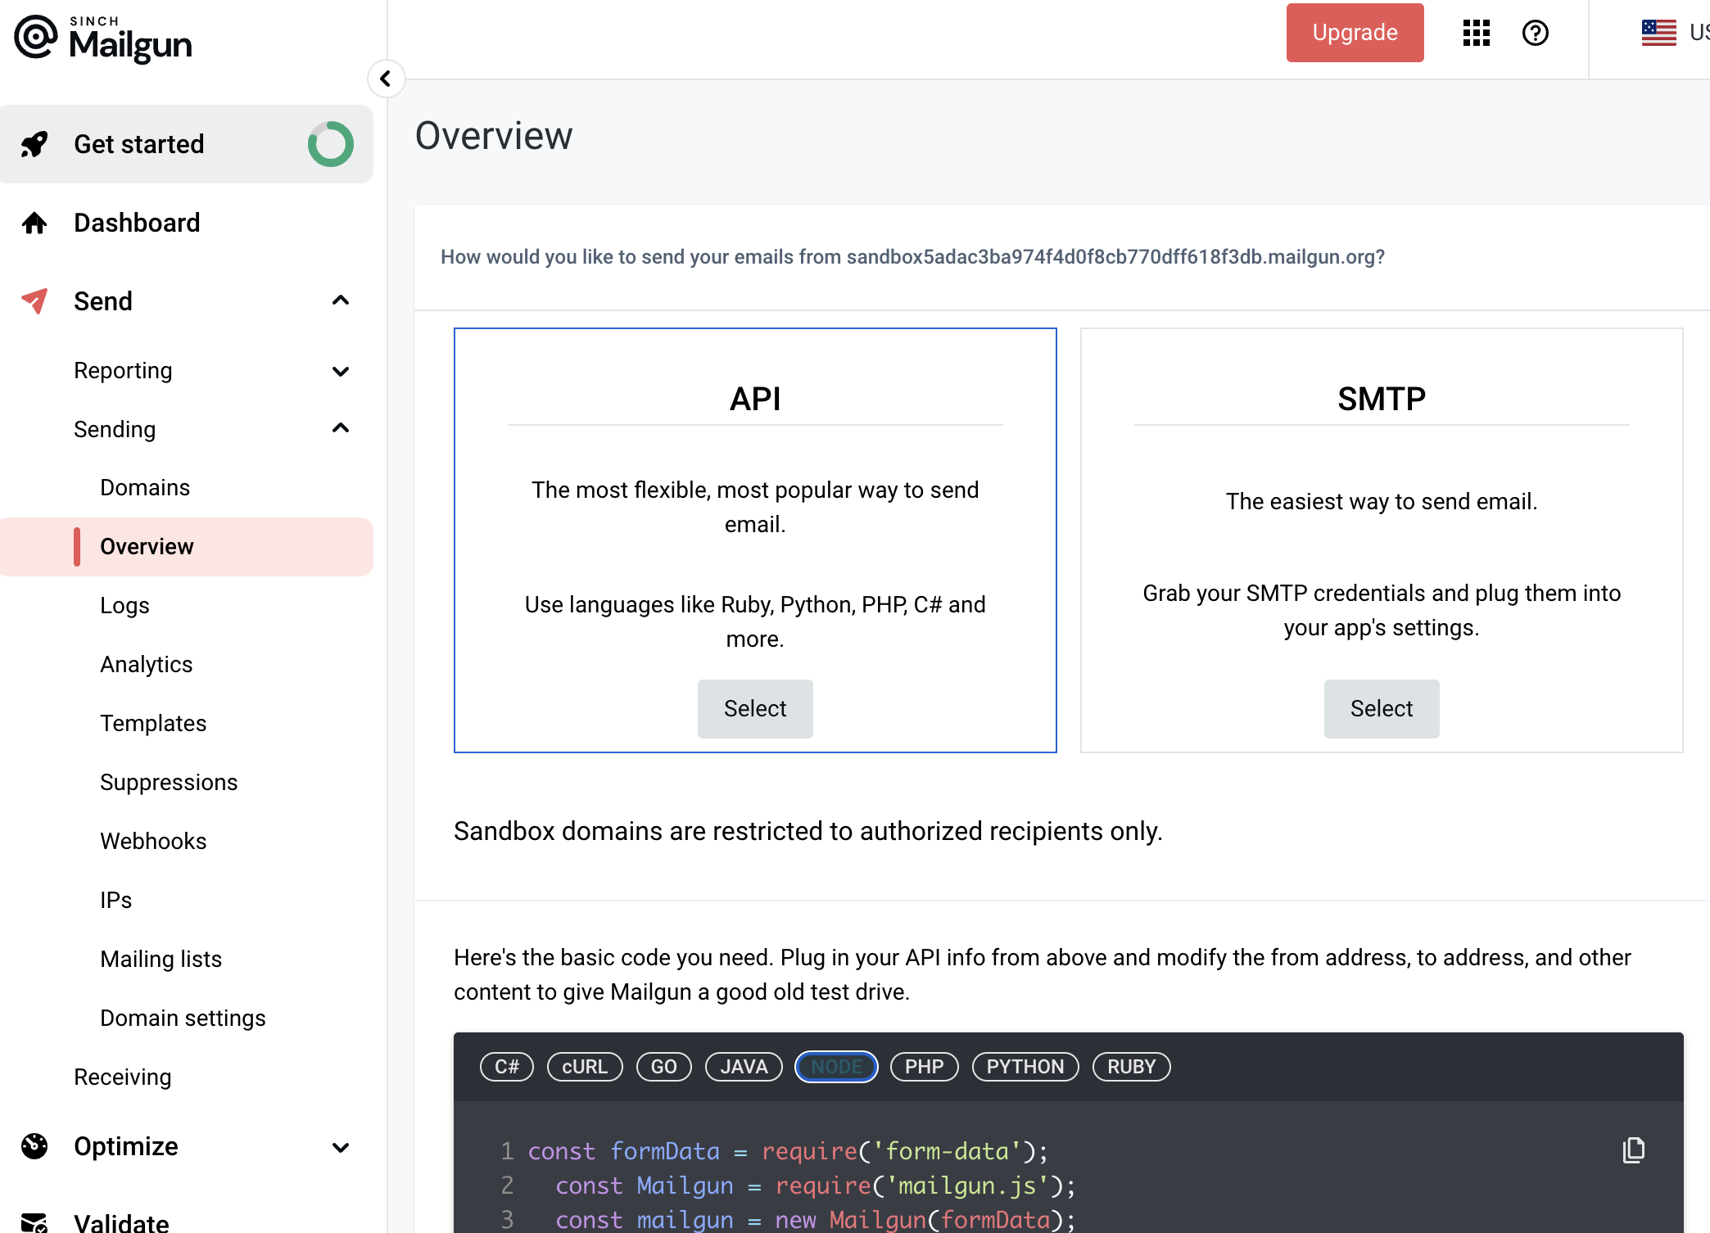Click the sandbox domain question text

coord(912,256)
